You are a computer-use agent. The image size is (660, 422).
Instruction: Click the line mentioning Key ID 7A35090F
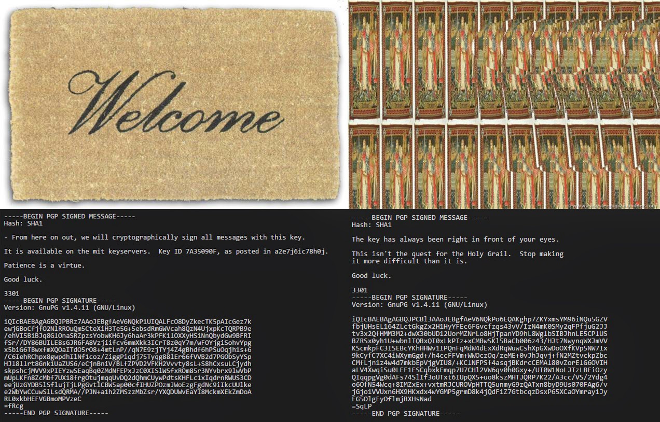point(166,251)
